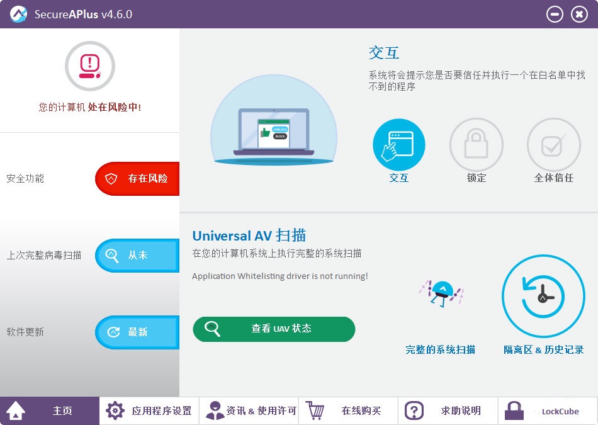Switch to the 求助说明 help tab
Viewport: 598px width, 425px height.
click(447, 410)
